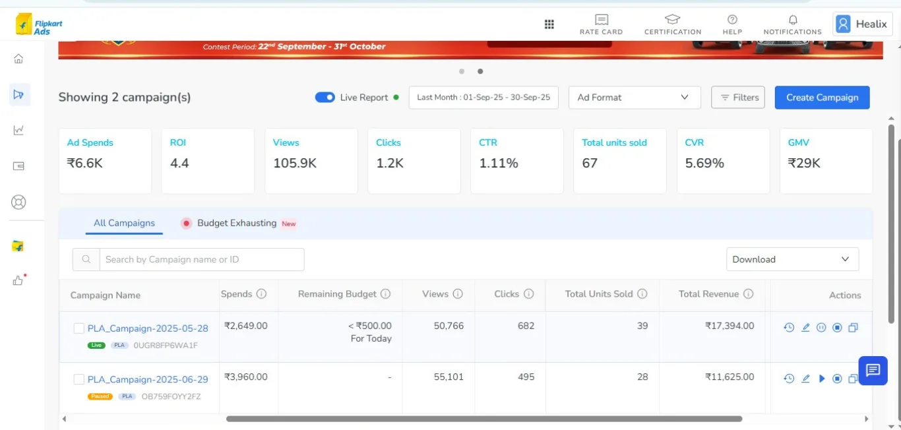Viewport: 901px width, 430px height.
Task: Tick the PLA_Campaign-2025-06-29 checkbox
Action: [x=78, y=379]
